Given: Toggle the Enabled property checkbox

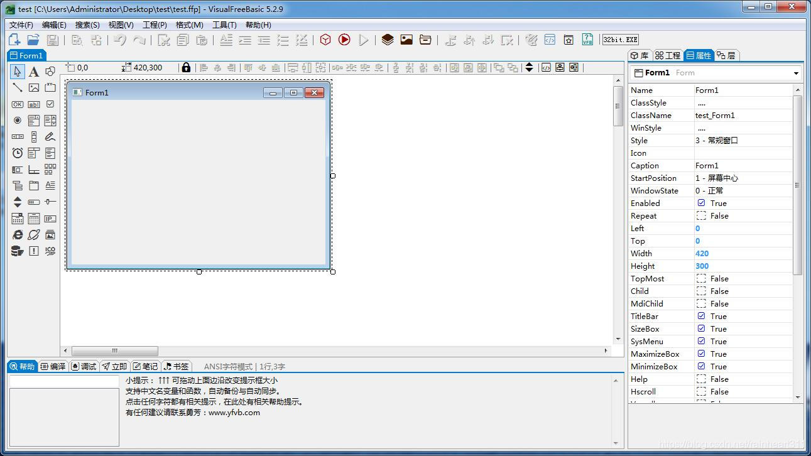Looking at the screenshot, I should (701, 203).
